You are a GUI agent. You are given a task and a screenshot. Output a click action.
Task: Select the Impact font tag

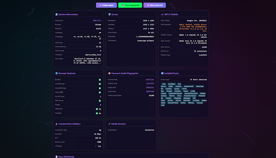click(x=186, y=91)
